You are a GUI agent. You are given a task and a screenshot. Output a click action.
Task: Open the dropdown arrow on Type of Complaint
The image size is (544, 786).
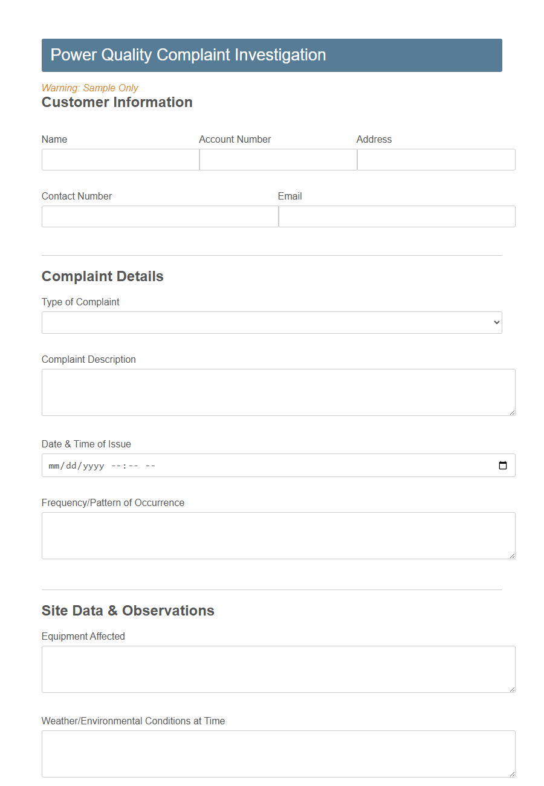point(494,322)
